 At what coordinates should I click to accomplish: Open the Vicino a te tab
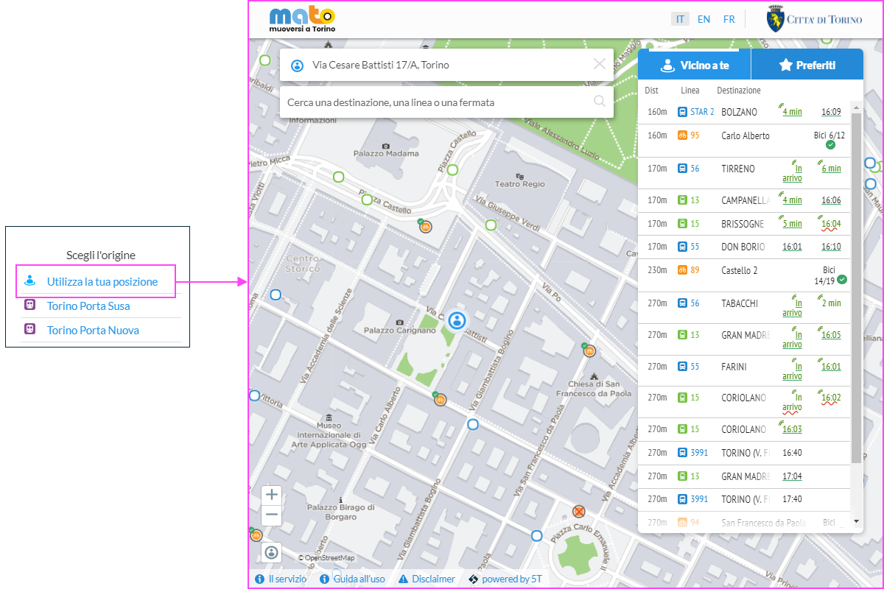pos(694,65)
